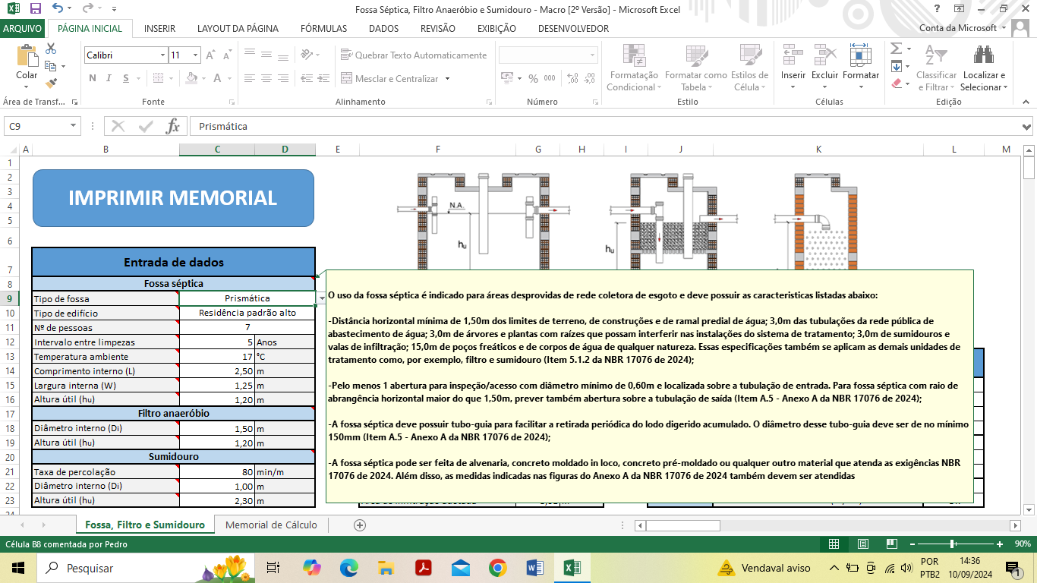This screenshot has width=1037, height=583.
Task: Switch to Memorial de Cálculo sheet tab
Action: [x=271, y=525]
